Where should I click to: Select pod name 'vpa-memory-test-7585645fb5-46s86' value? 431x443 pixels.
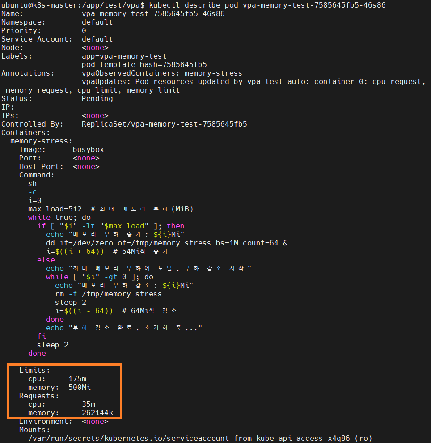153,13
